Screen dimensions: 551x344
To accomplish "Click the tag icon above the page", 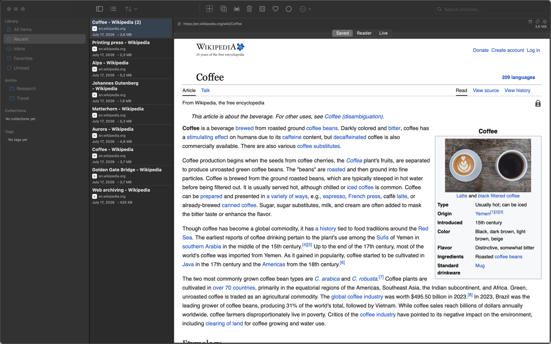I will (538, 21).
